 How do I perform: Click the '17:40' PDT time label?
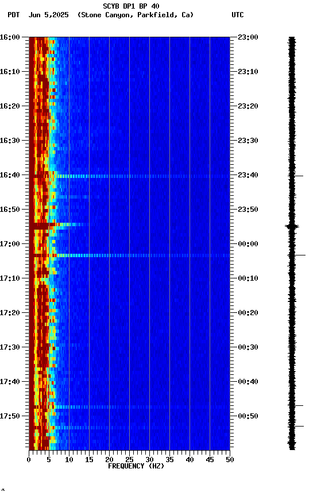pos(10,382)
